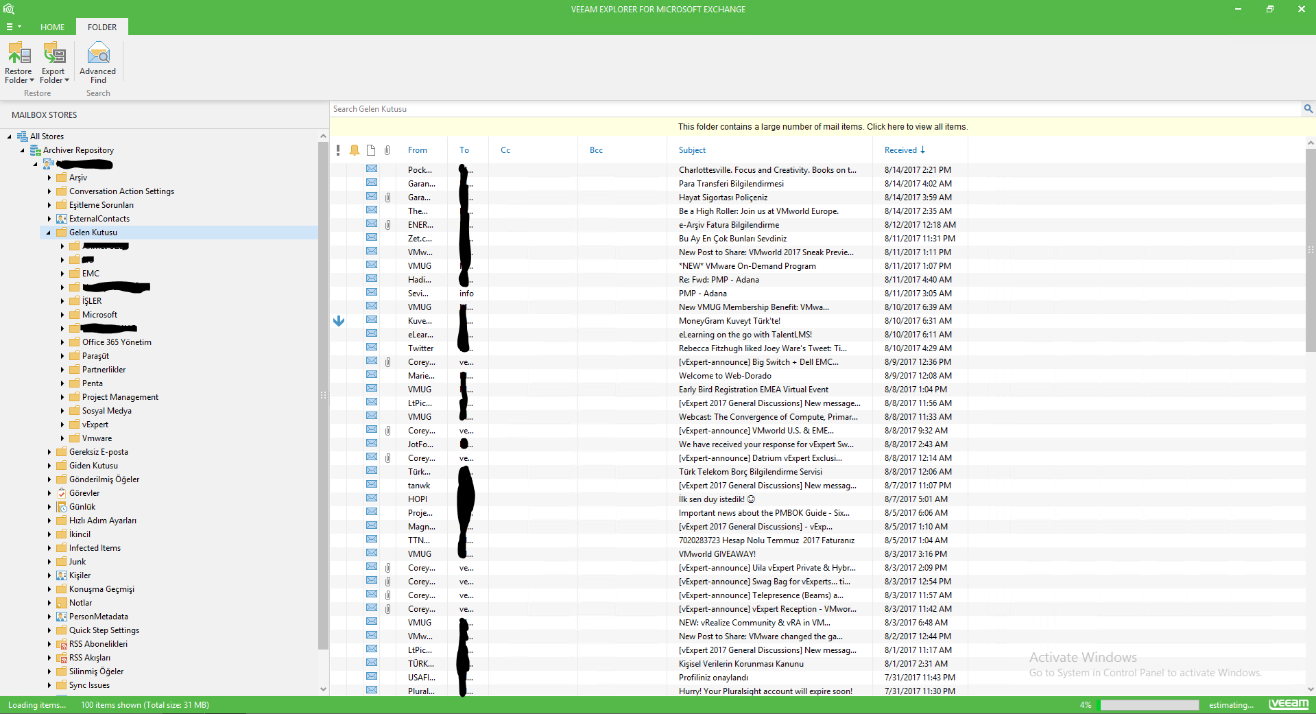This screenshot has height=714, width=1316.
Task: Collapse the Archiver Repository node
Action: (23, 150)
